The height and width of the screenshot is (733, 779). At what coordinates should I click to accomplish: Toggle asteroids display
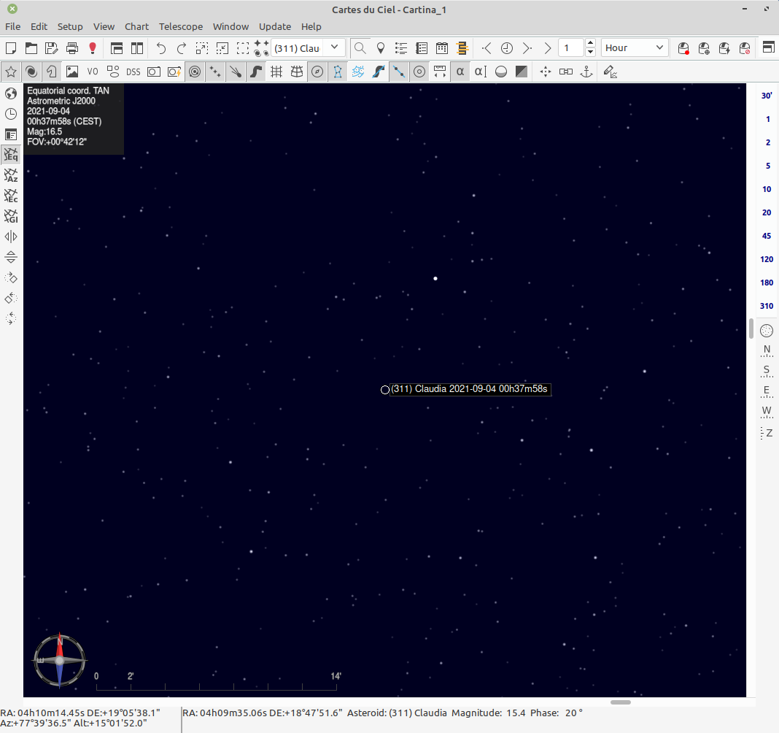click(215, 72)
